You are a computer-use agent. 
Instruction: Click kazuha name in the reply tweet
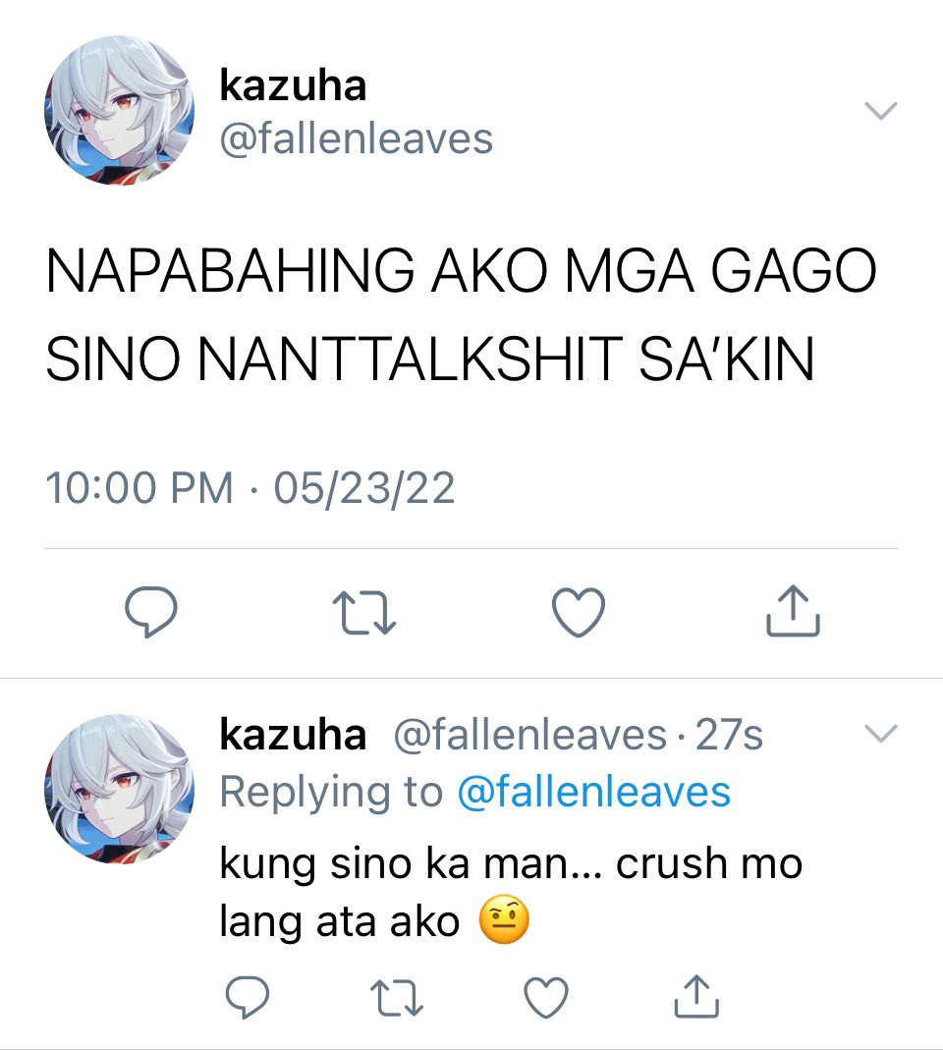click(x=293, y=735)
